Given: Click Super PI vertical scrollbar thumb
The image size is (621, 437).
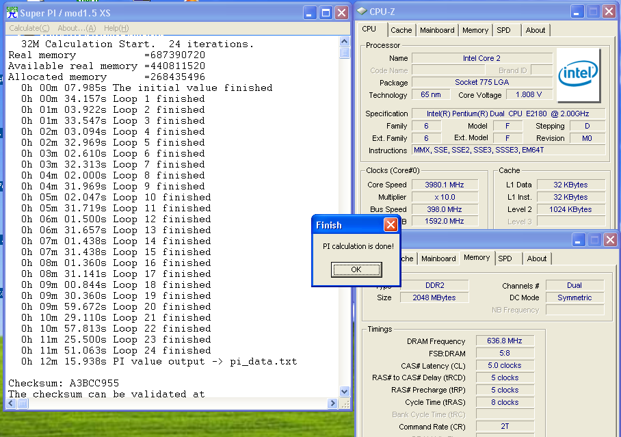Looking at the screenshot, I should coord(344,53).
